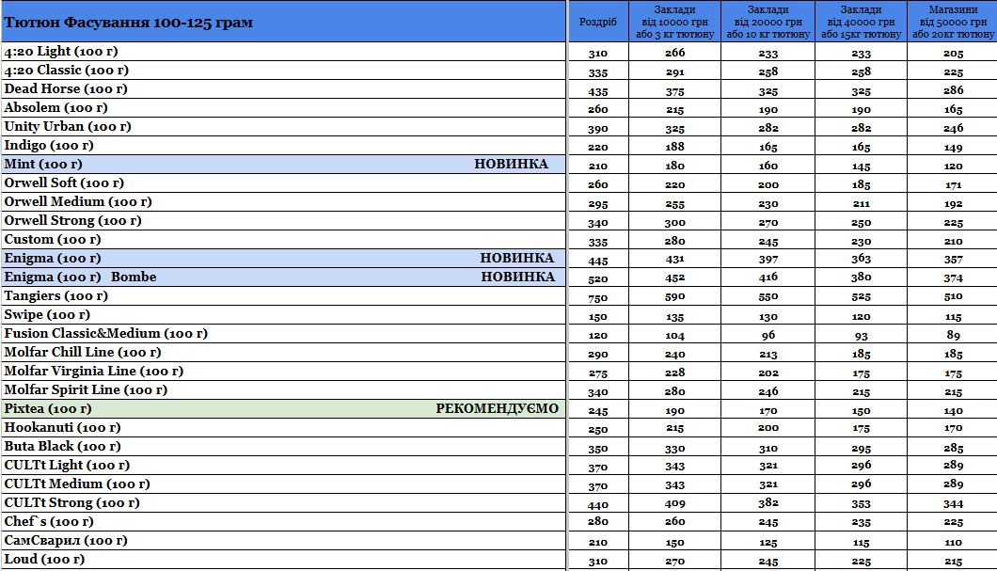Click the "Роздріб" column header
The height and width of the screenshot is (571, 997).
click(598, 22)
